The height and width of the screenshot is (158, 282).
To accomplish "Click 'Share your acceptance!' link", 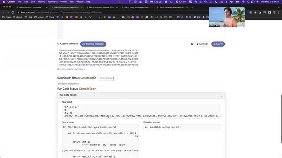I will (x=68, y=84).
